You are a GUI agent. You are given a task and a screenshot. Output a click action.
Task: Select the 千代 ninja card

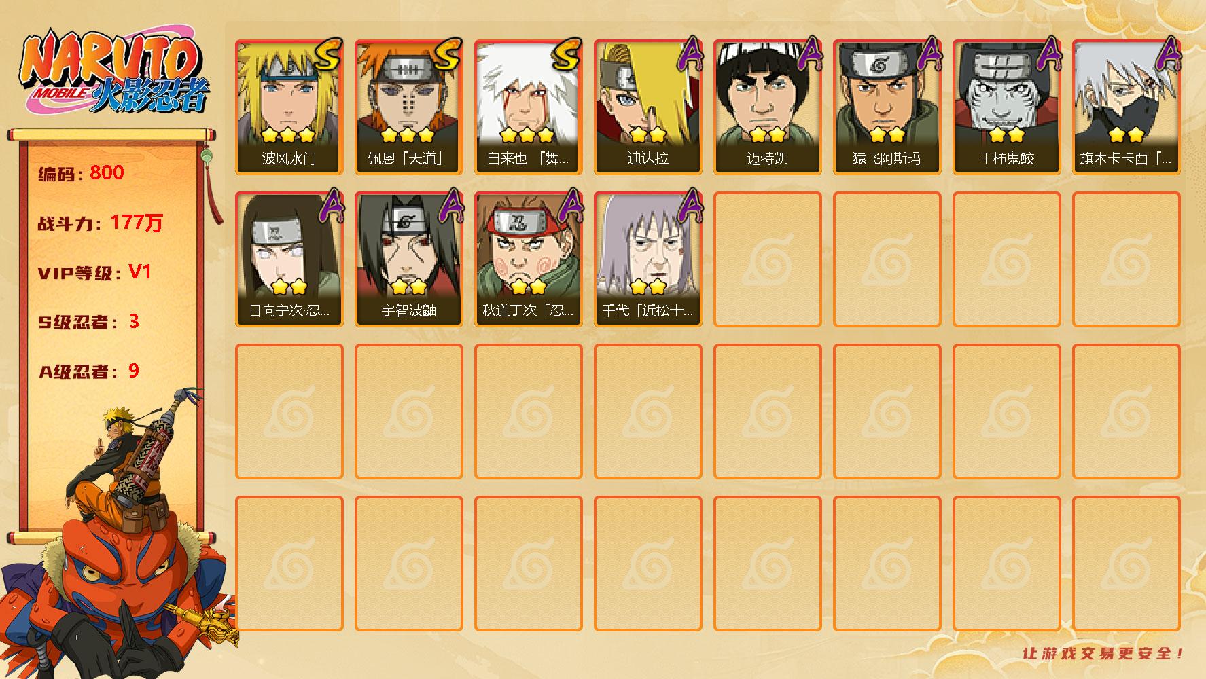(x=648, y=259)
